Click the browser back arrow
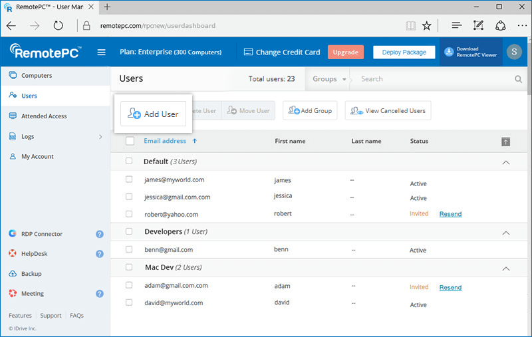 [11, 26]
